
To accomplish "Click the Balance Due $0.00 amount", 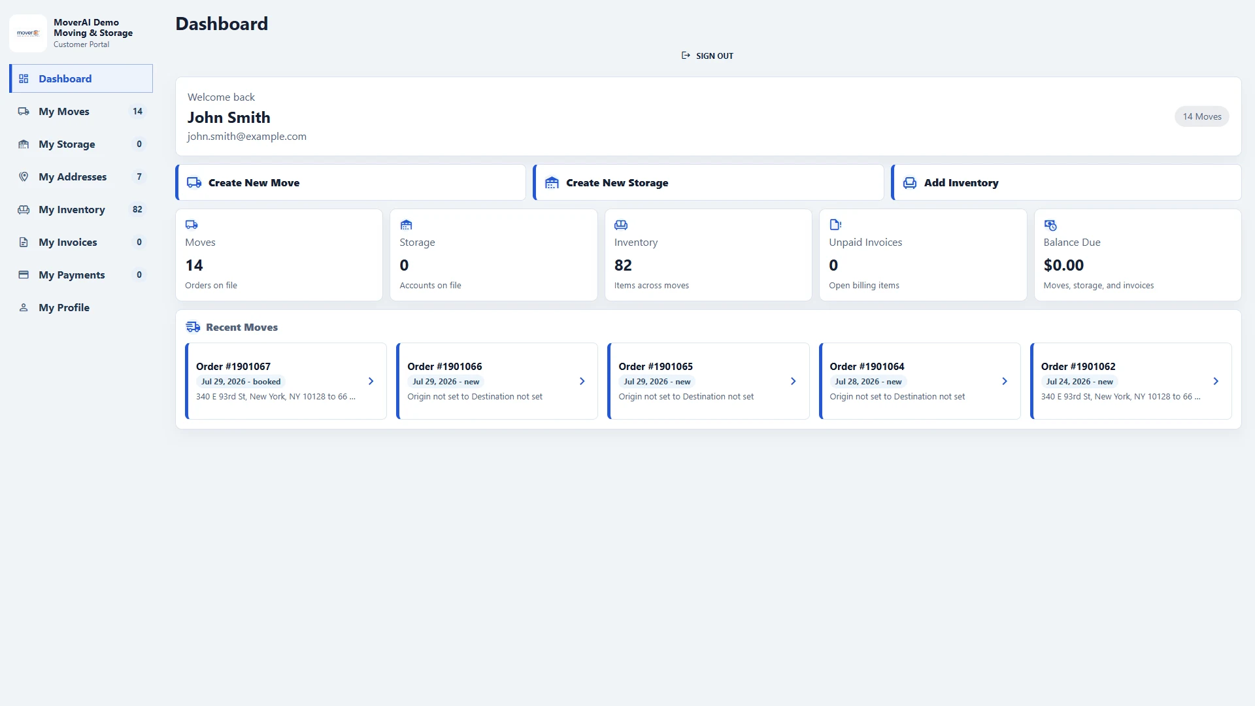I will click(1063, 265).
